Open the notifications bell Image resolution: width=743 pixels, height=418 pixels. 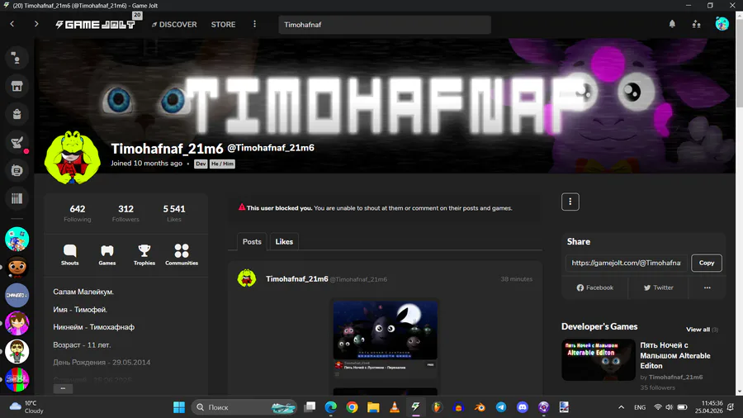coord(672,24)
